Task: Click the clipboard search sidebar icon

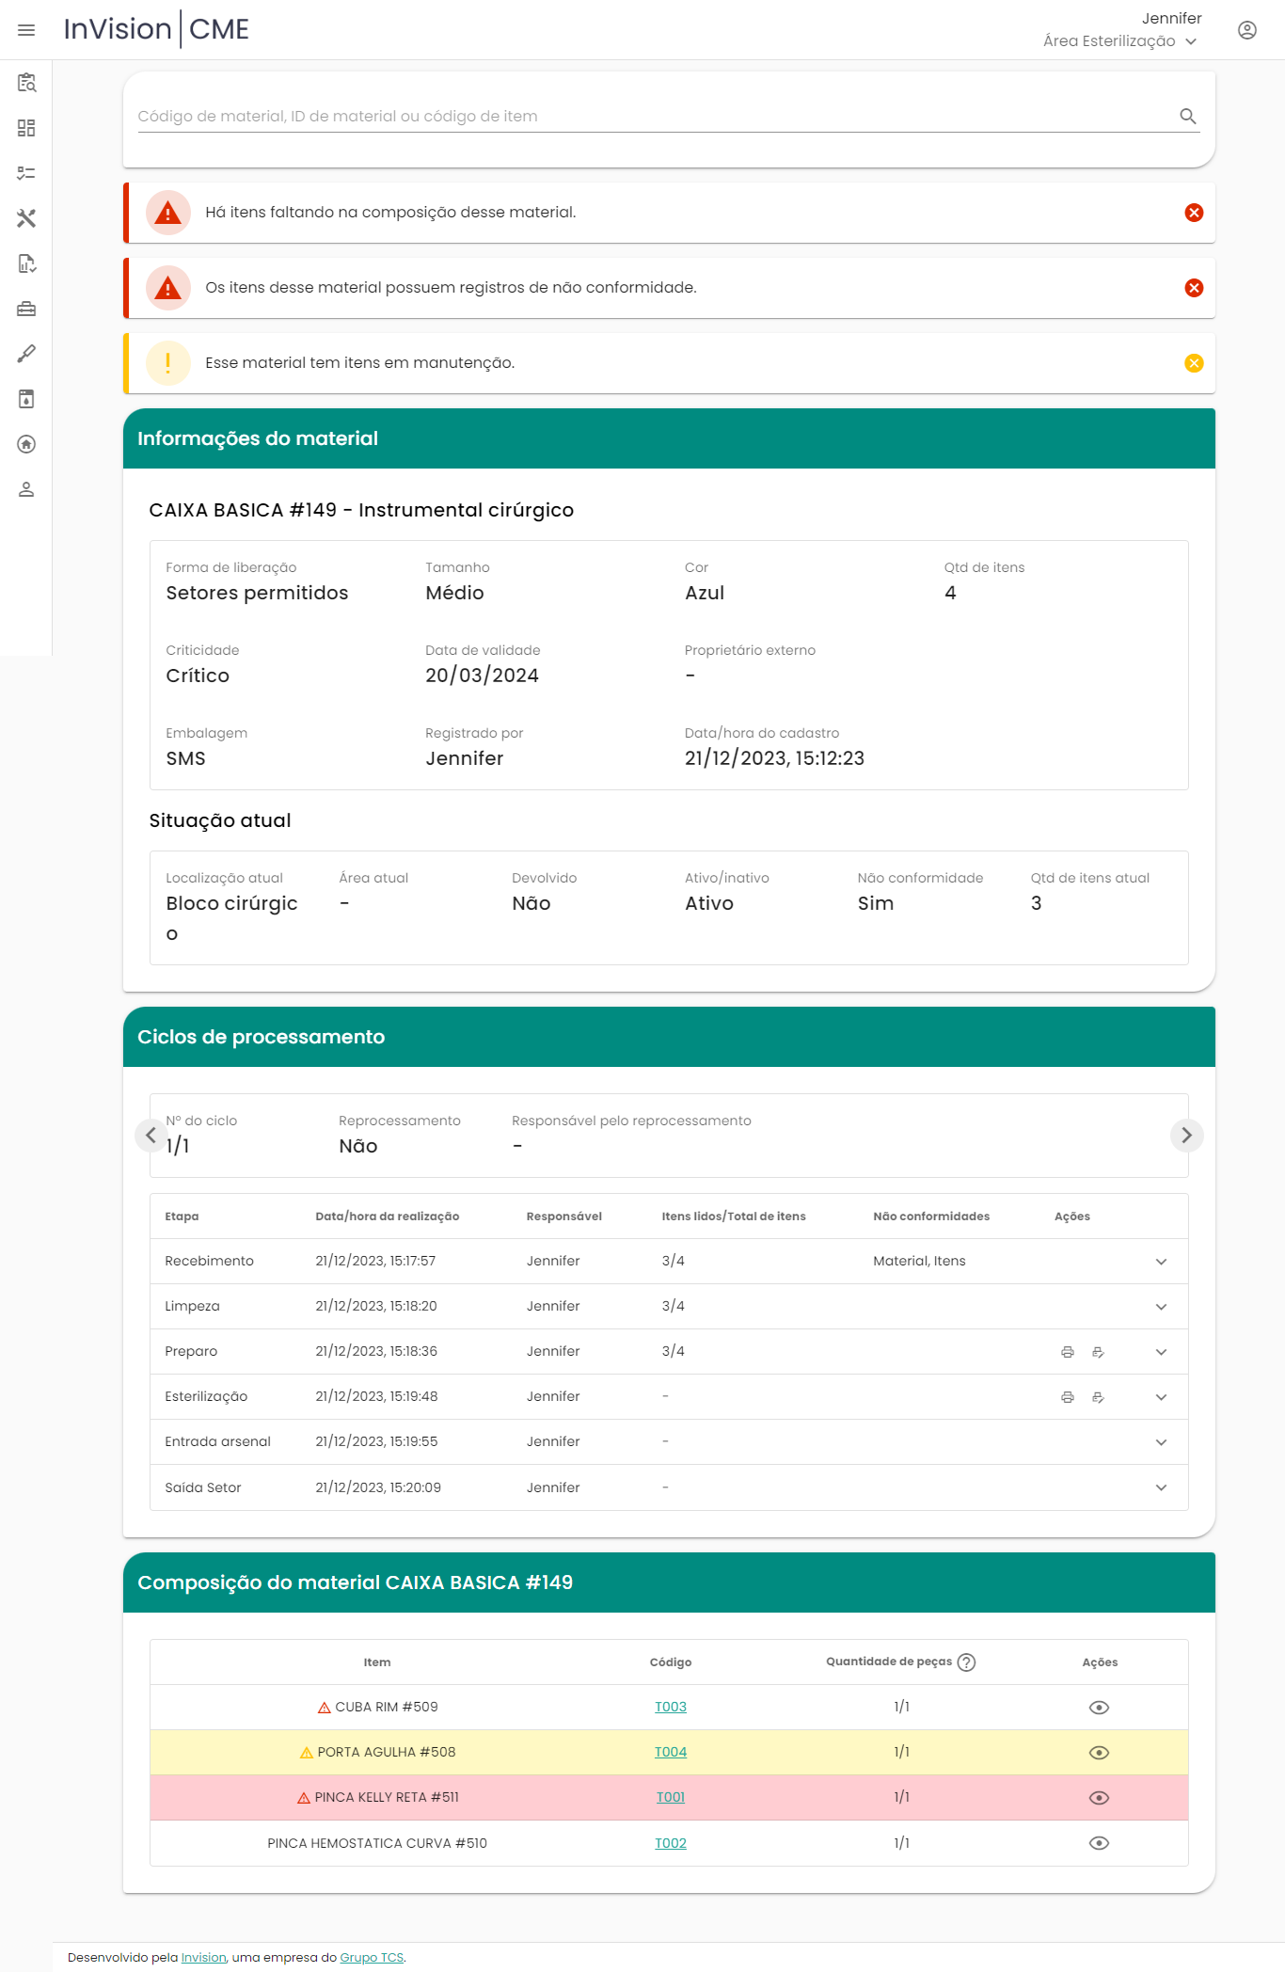Action: tap(26, 83)
